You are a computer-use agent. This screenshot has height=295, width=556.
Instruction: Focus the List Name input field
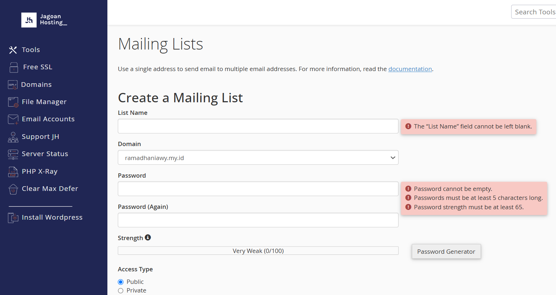click(x=258, y=126)
